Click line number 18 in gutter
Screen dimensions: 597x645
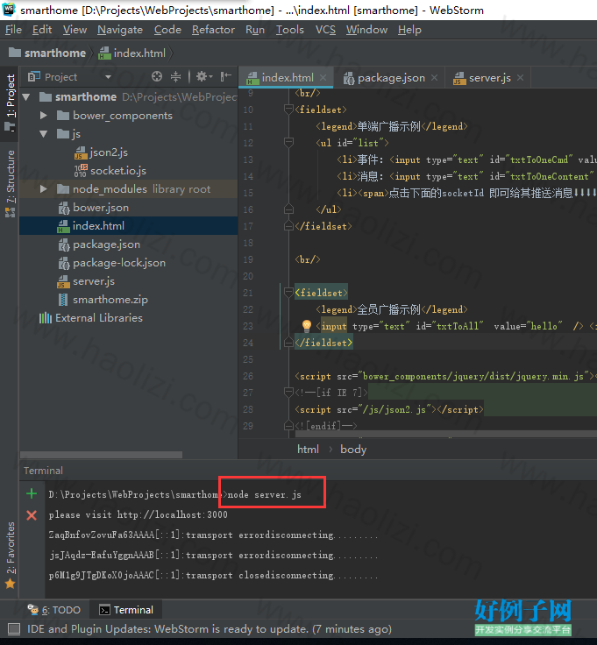tap(248, 243)
